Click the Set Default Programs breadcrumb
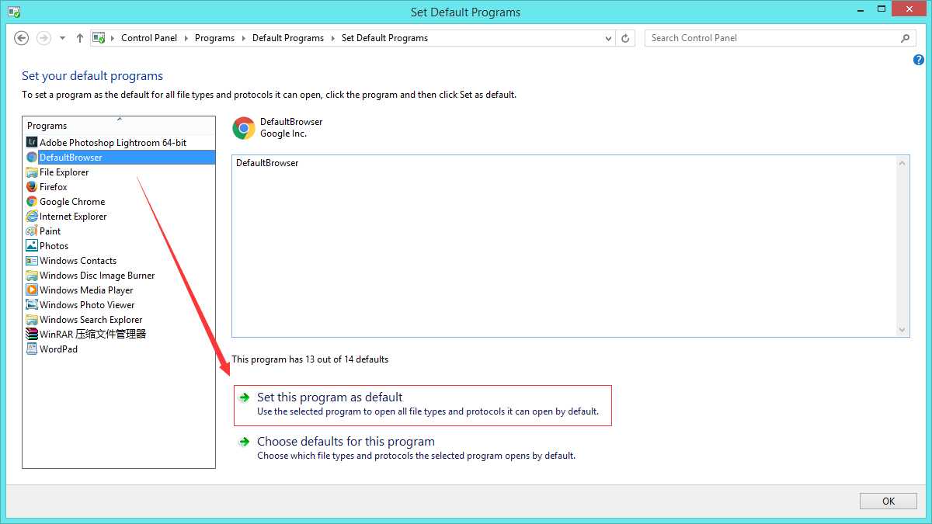932x524 pixels. (384, 38)
